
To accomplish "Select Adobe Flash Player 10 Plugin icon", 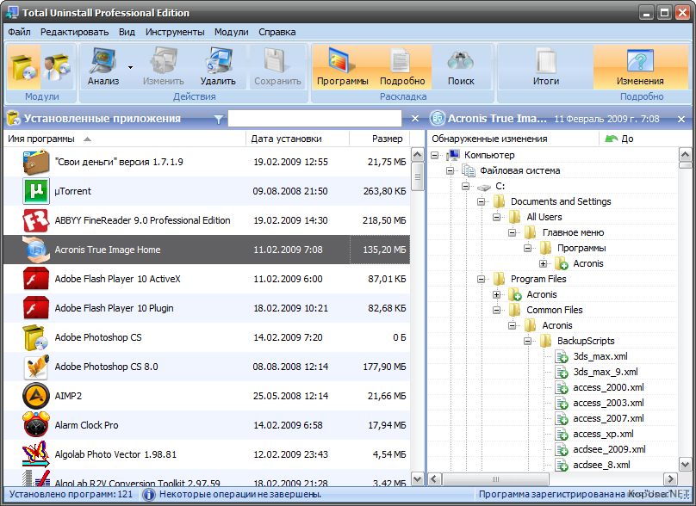I will point(36,308).
